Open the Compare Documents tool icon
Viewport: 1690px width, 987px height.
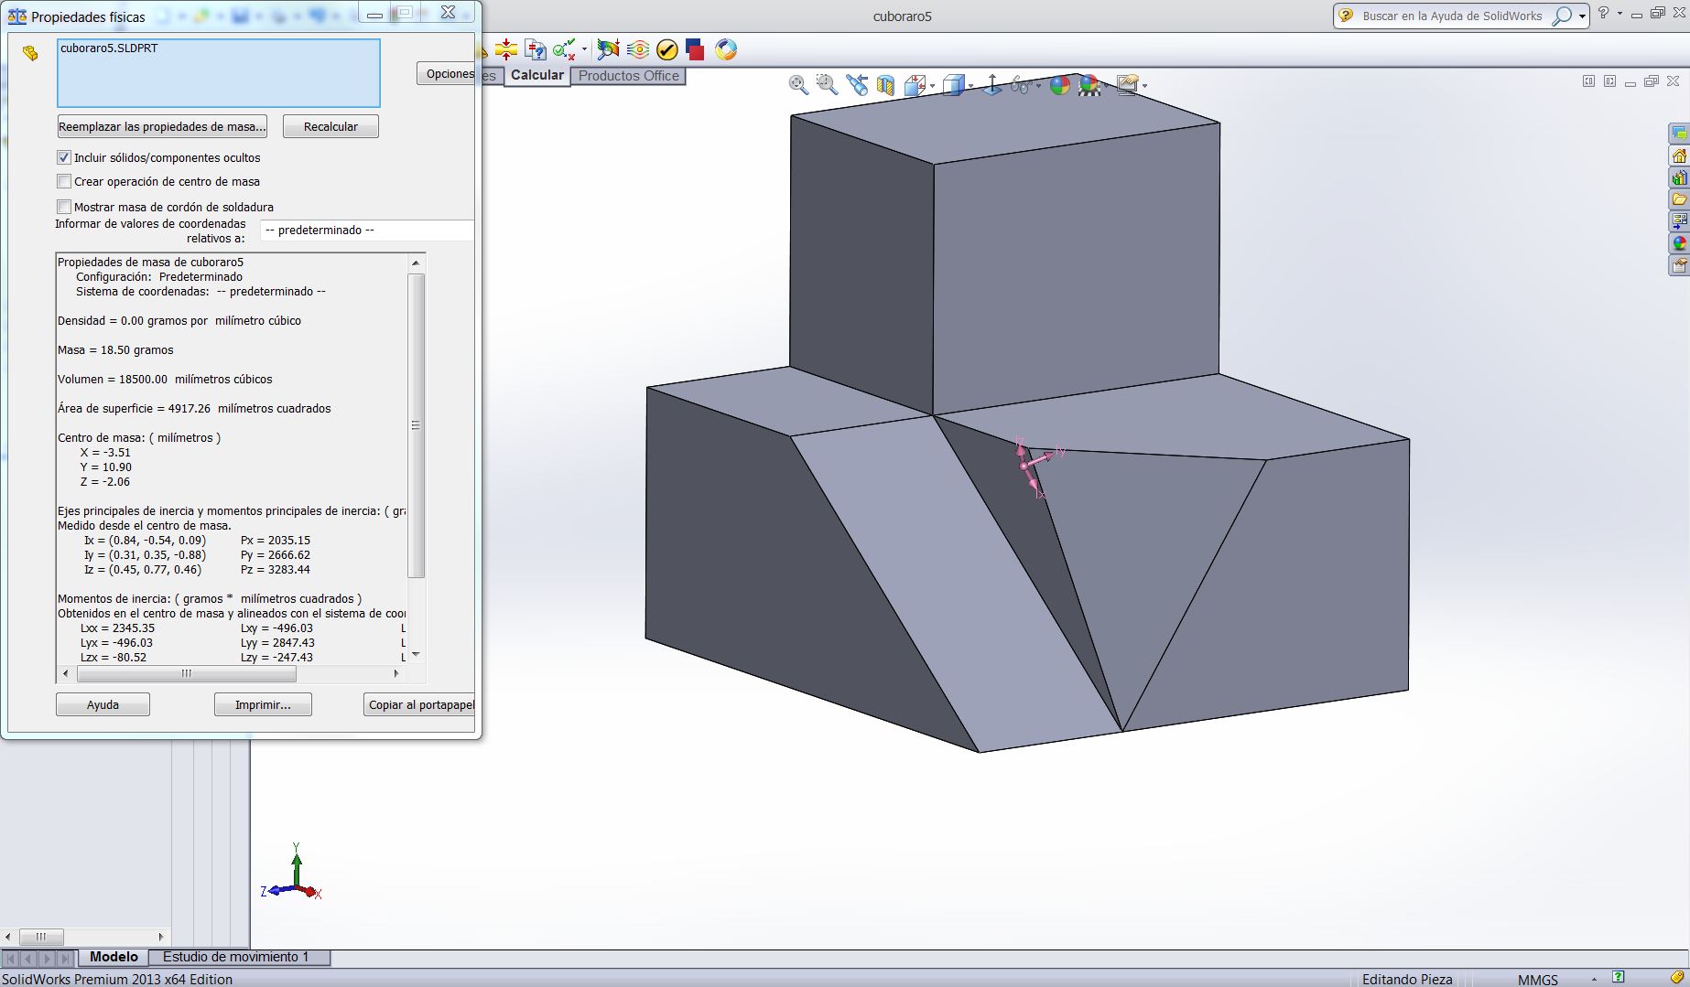coord(536,49)
